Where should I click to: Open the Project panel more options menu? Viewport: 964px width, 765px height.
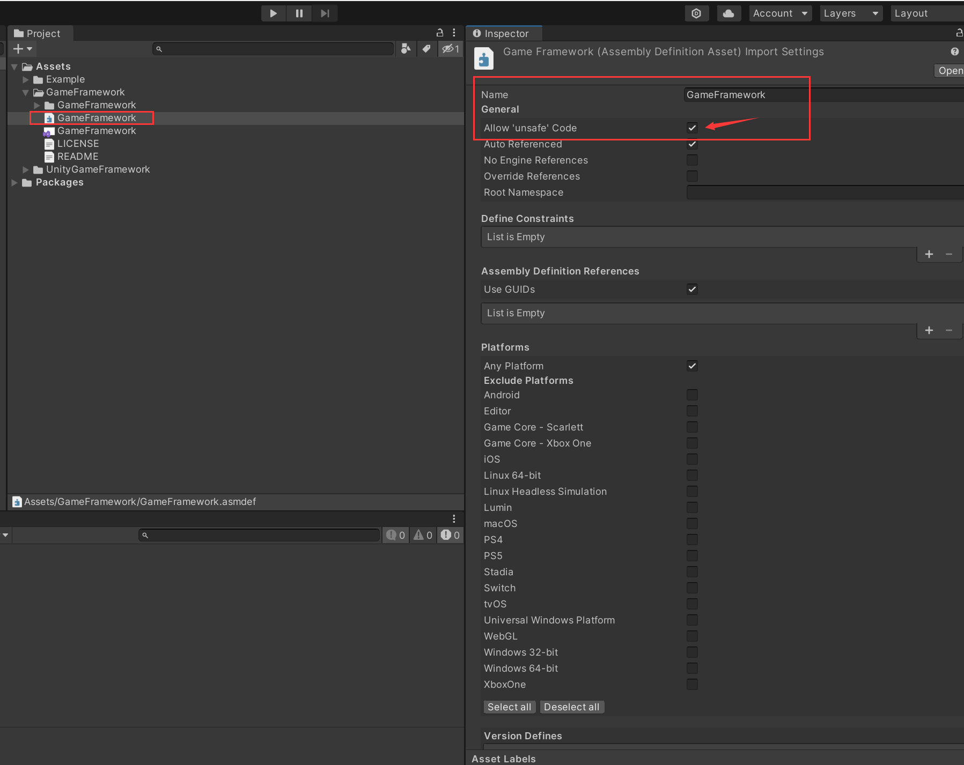pyautogui.click(x=454, y=32)
